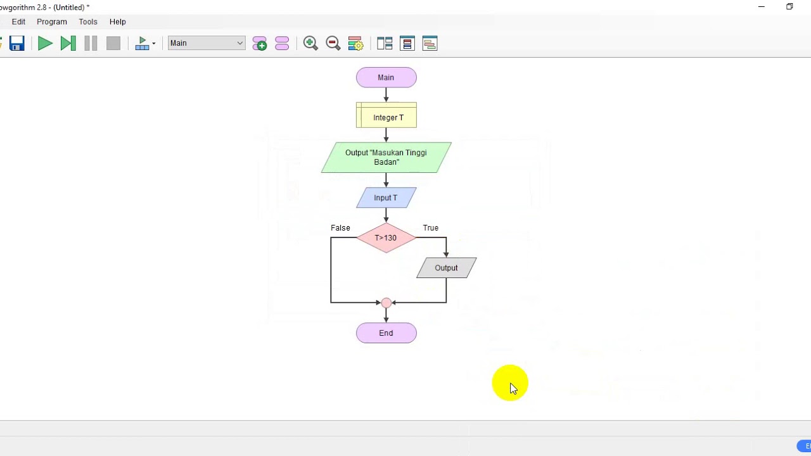Select the Output "Masukan Tinggi Badan" shape
The height and width of the screenshot is (456, 811).
[386, 157]
